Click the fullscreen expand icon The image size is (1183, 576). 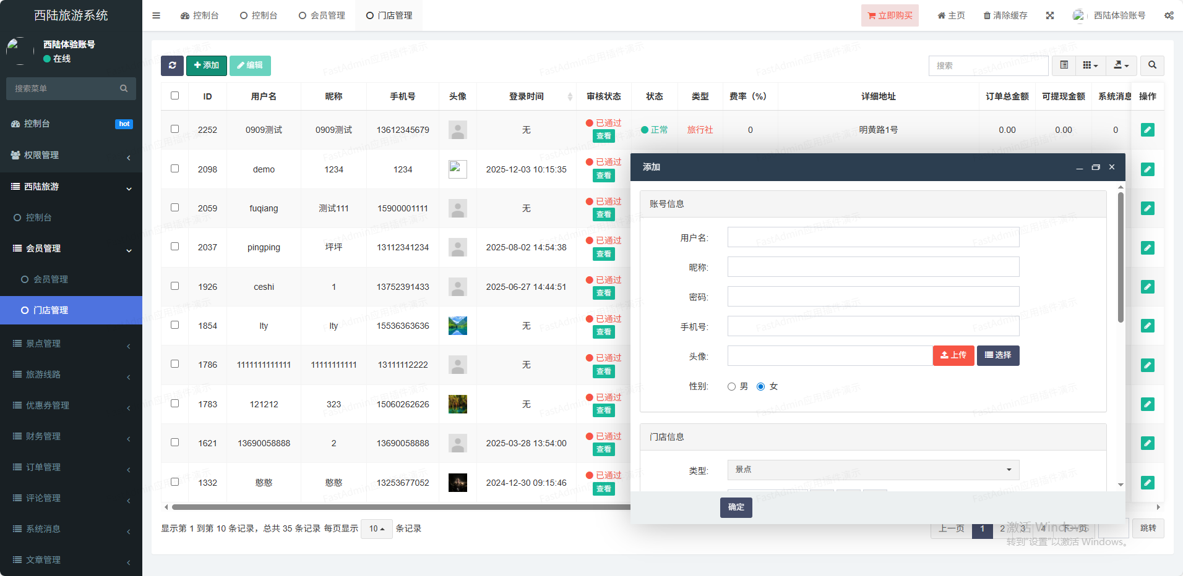click(x=1050, y=15)
